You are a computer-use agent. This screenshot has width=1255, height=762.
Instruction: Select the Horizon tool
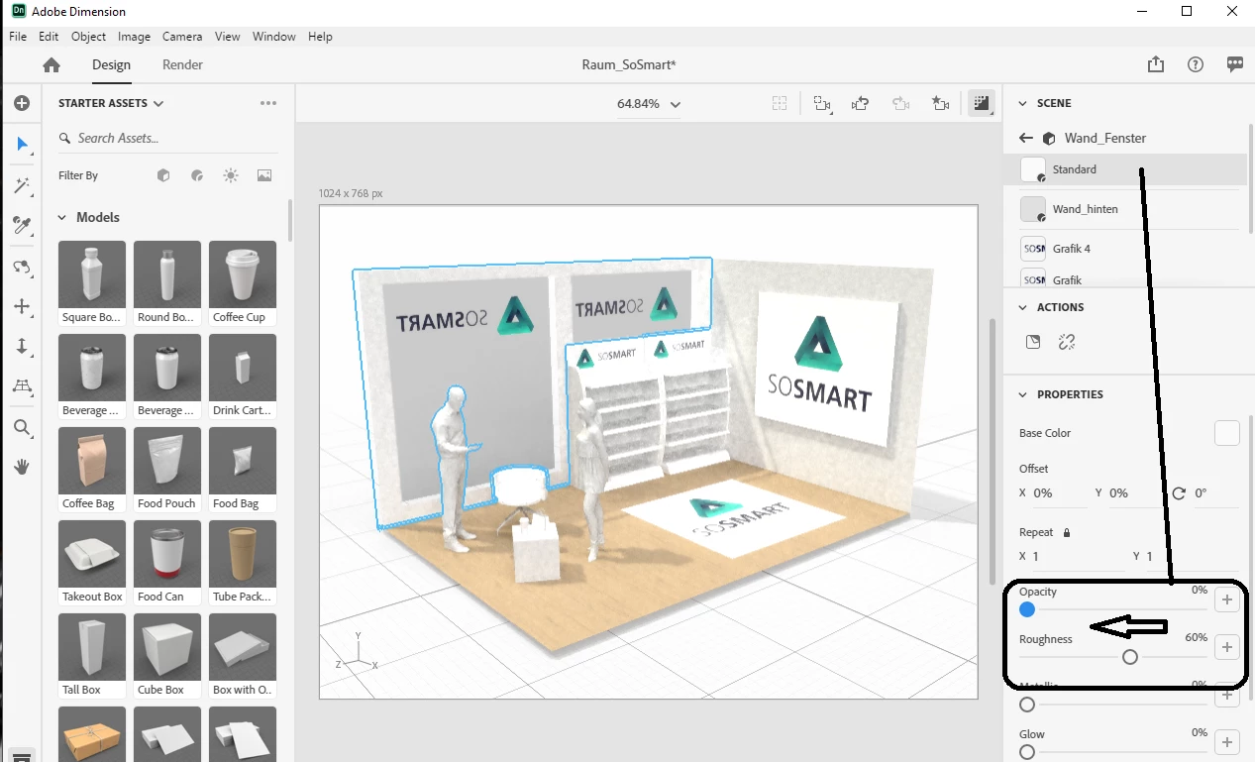point(22,386)
